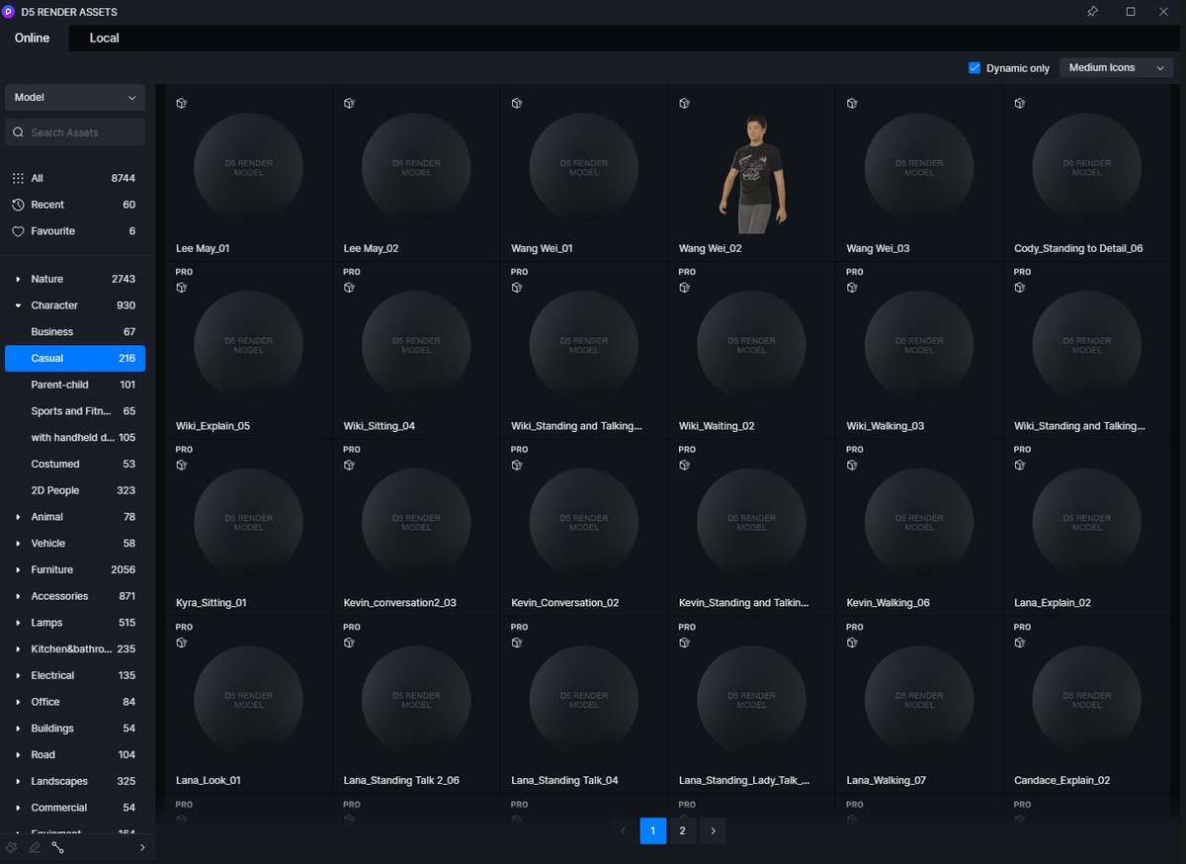Expand the Office category arrow

click(18, 702)
